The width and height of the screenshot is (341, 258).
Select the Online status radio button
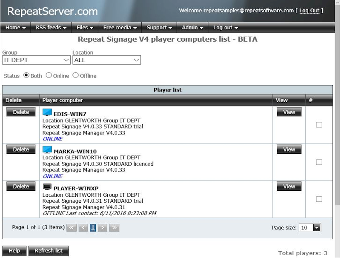click(x=49, y=75)
